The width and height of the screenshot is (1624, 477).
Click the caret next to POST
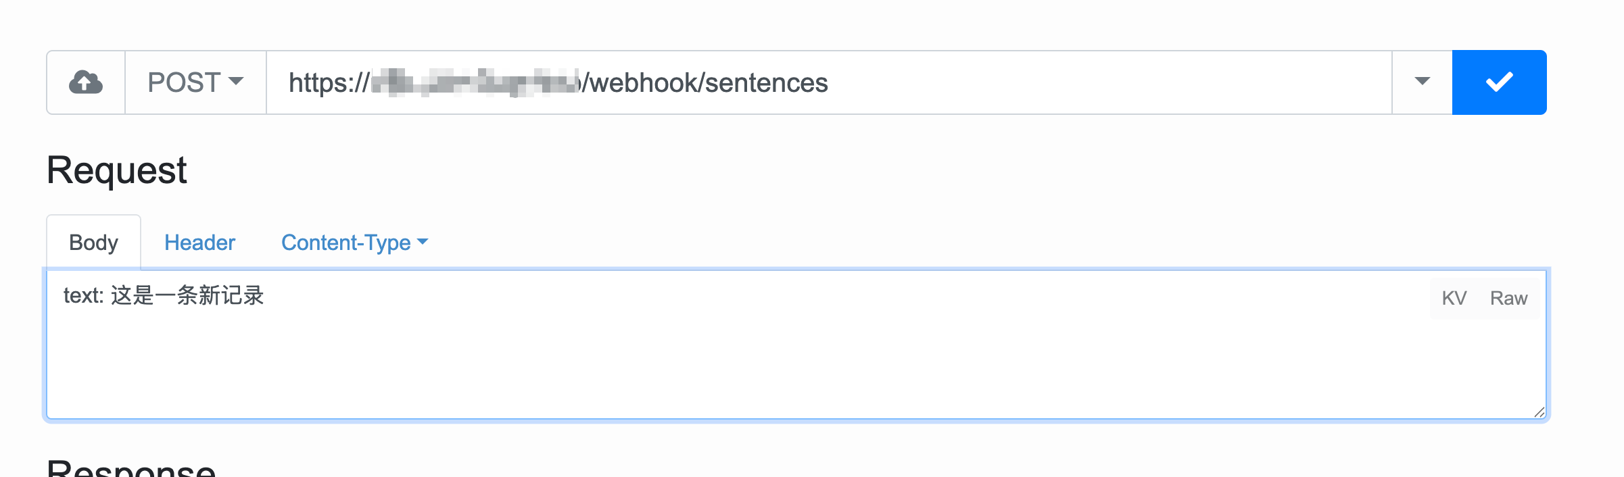(236, 82)
